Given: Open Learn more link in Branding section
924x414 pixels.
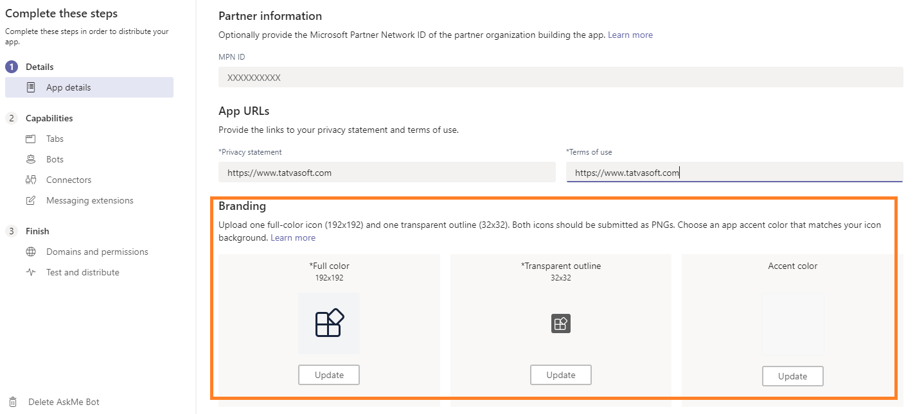Looking at the screenshot, I should click(293, 237).
